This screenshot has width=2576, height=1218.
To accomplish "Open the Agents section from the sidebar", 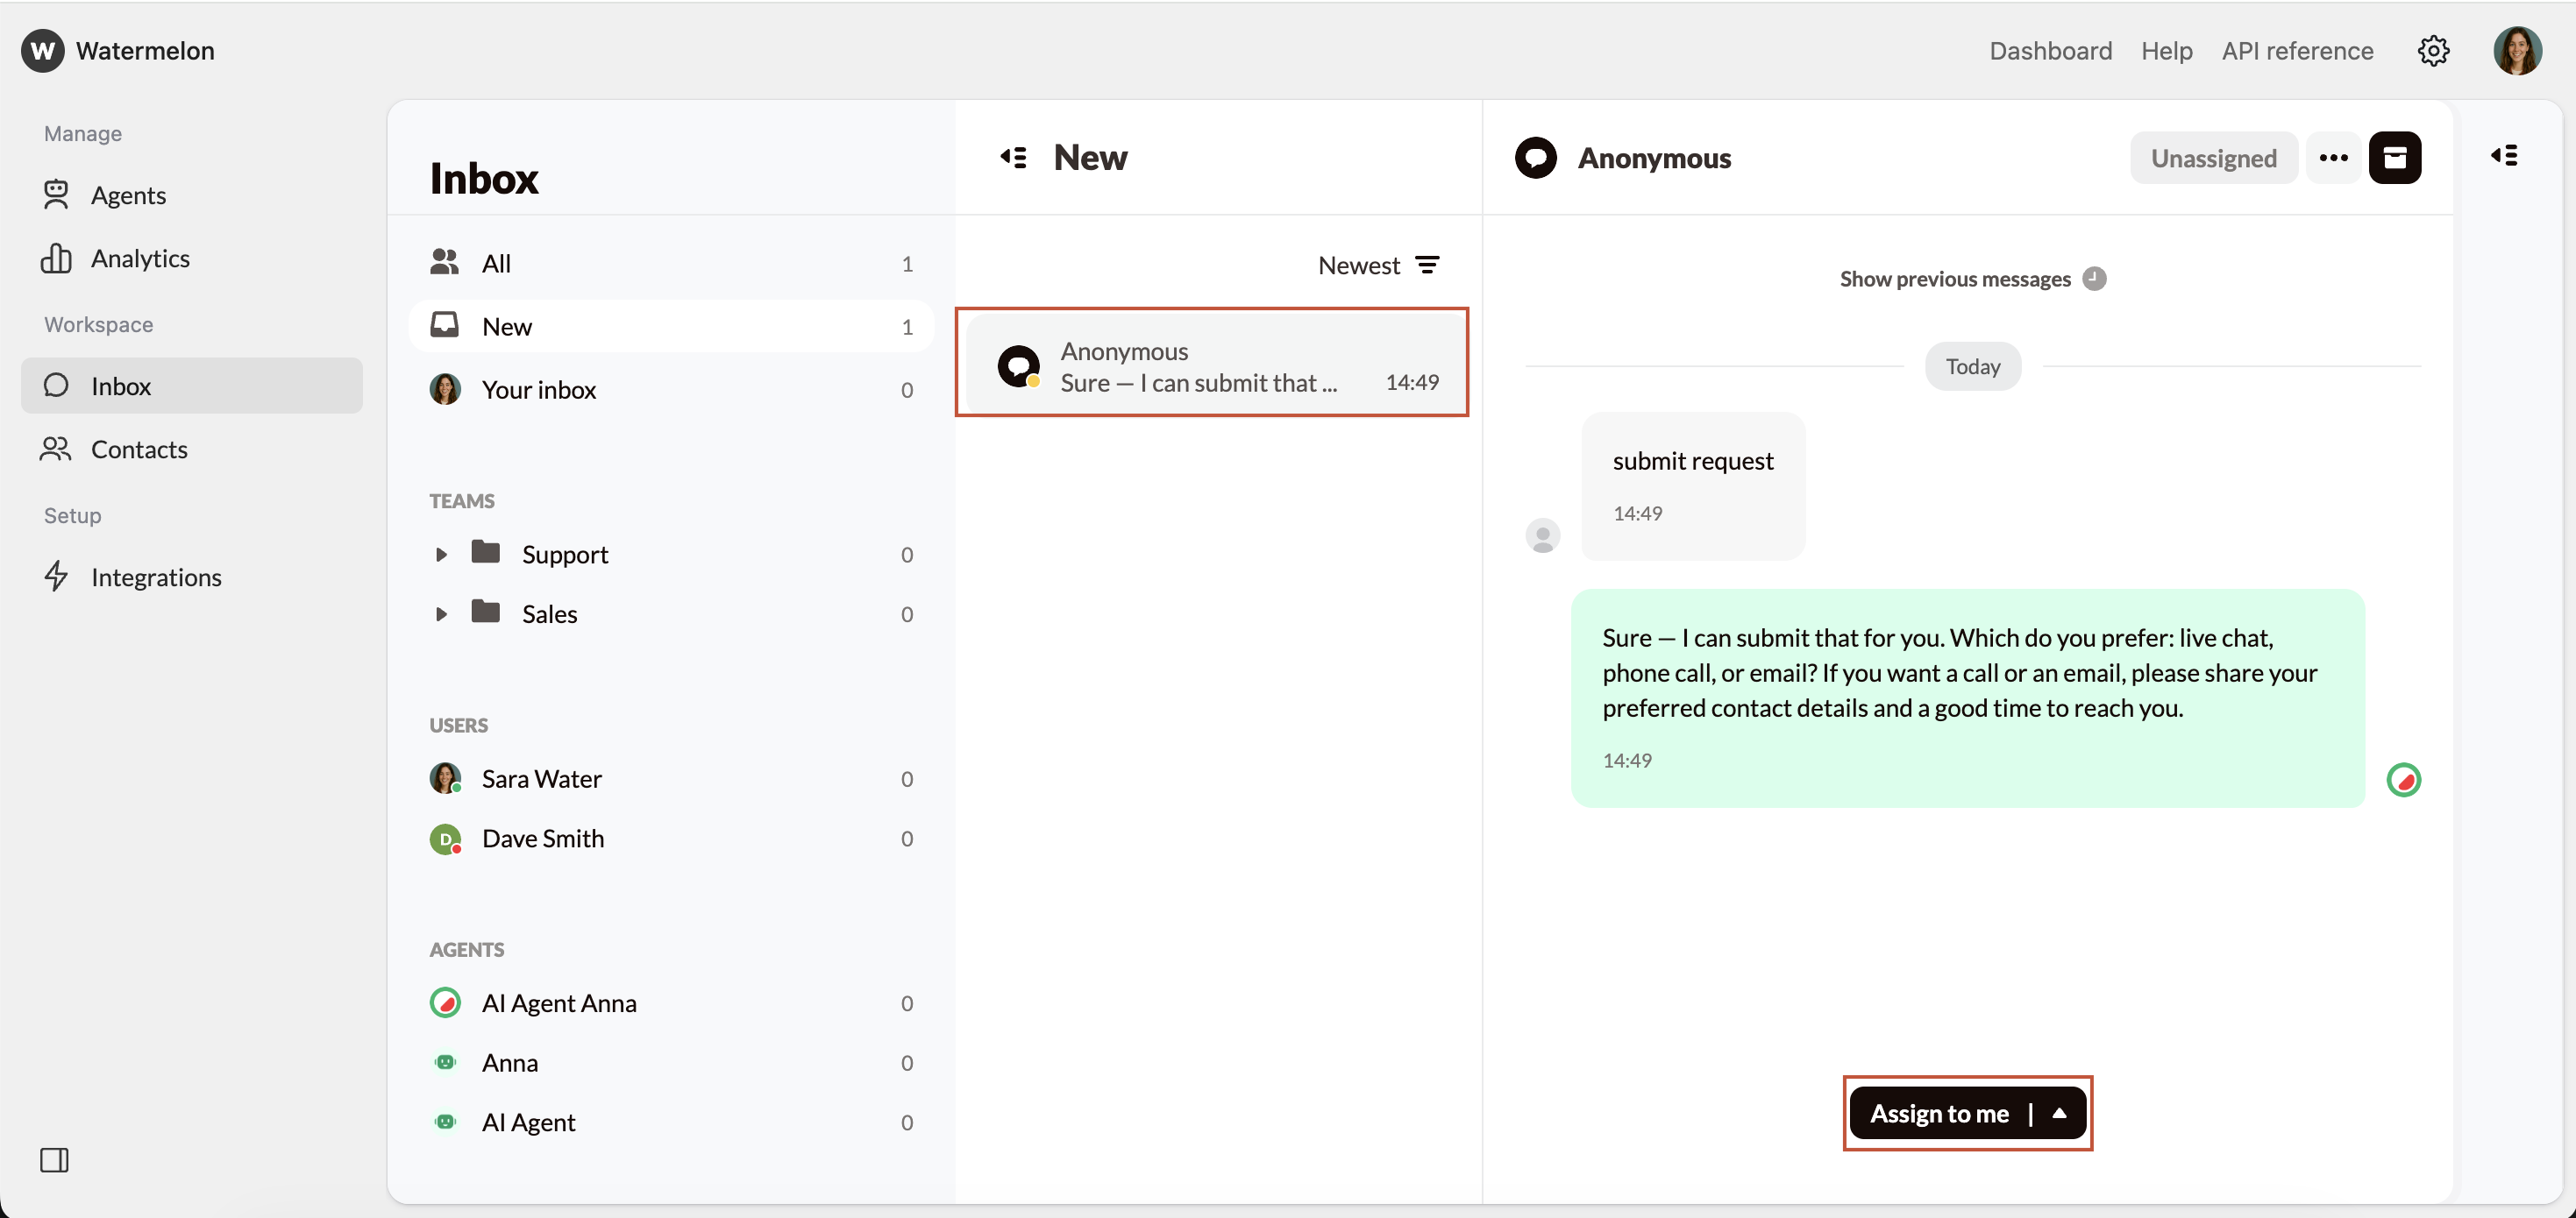I will tap(128, 195).
